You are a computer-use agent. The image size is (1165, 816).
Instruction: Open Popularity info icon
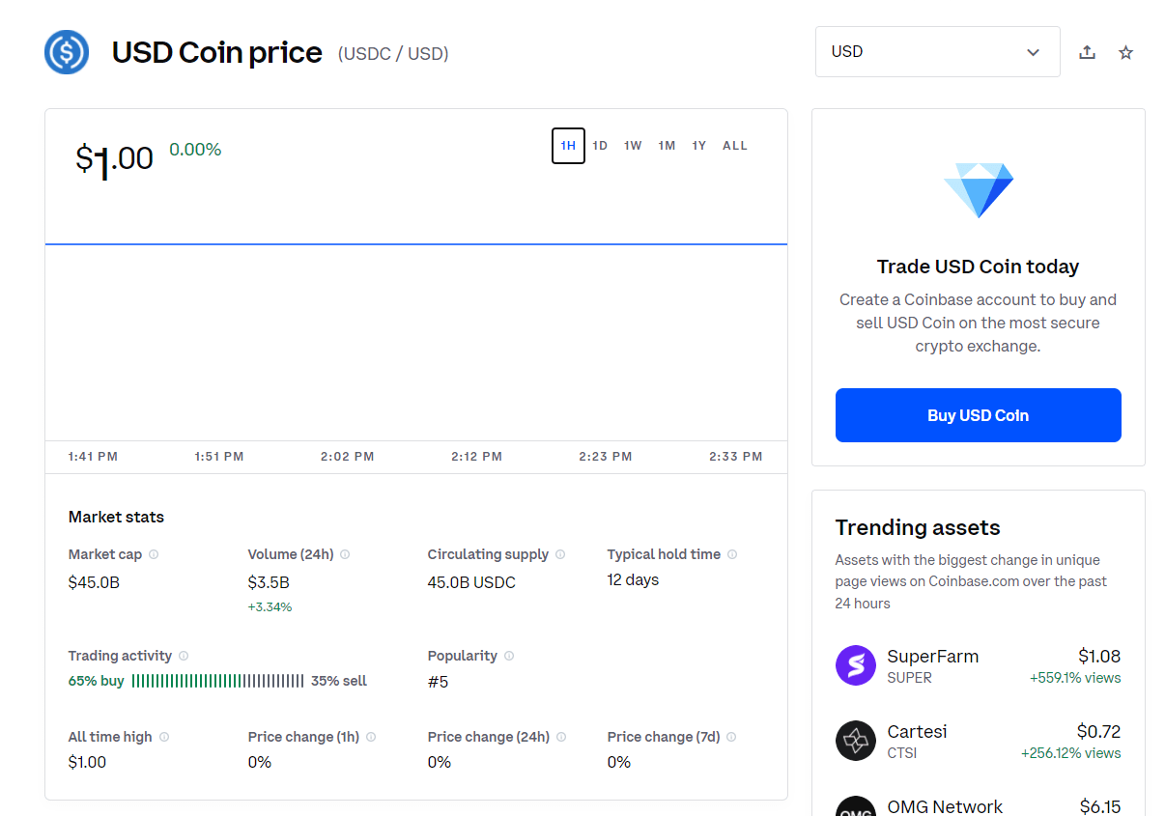[x=509, y=656]
